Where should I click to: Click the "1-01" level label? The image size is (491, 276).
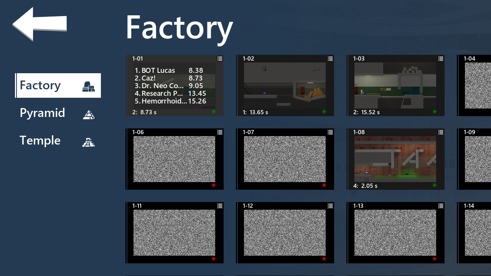tap(137, 59)
